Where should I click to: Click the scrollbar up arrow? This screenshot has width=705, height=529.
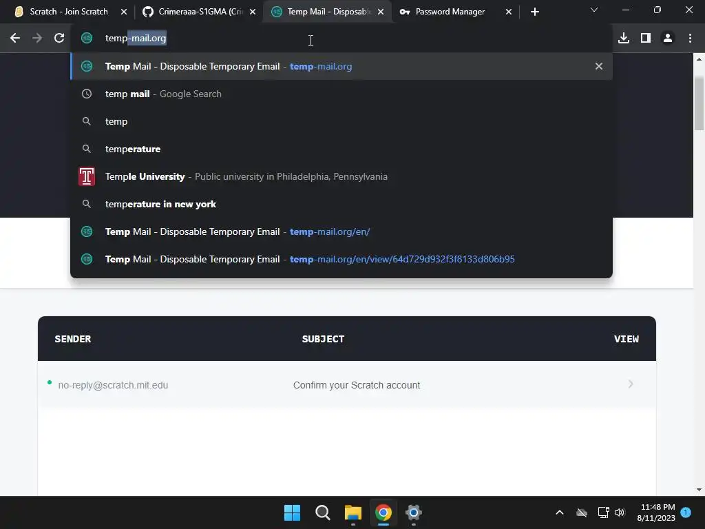tap(699, 59)
